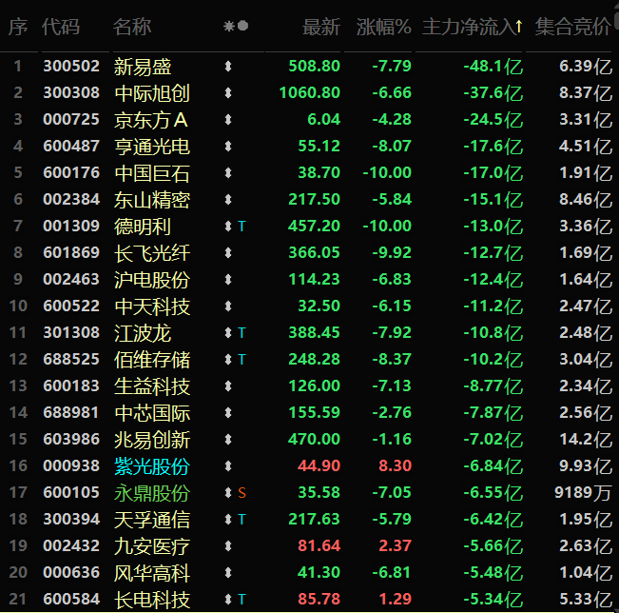Select stock name 风华高科
This screenshot has height=613, width=619.
[152, 573]
